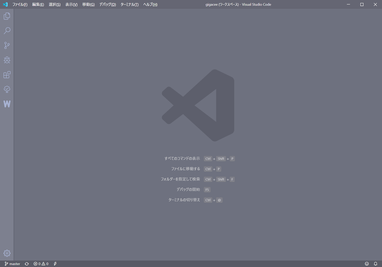This screenshot has height=267, width=382.
Task: Click the VS Code logo in title bar
Action: pyautogui.click(x=5, y=4)
